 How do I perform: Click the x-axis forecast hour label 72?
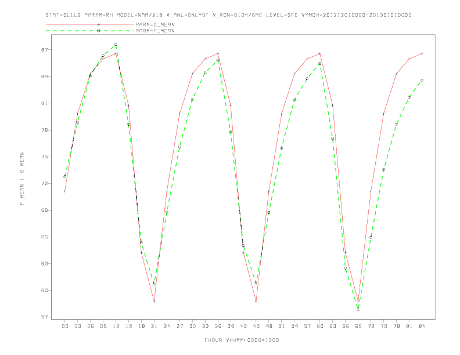point(371,326)
